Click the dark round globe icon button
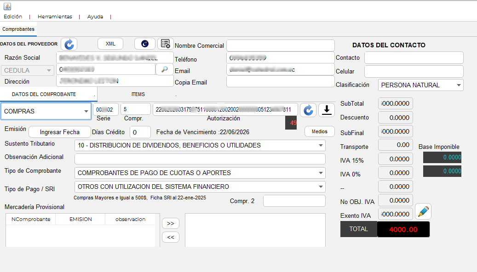Screen dimensions: 477x272 point(145,44)
